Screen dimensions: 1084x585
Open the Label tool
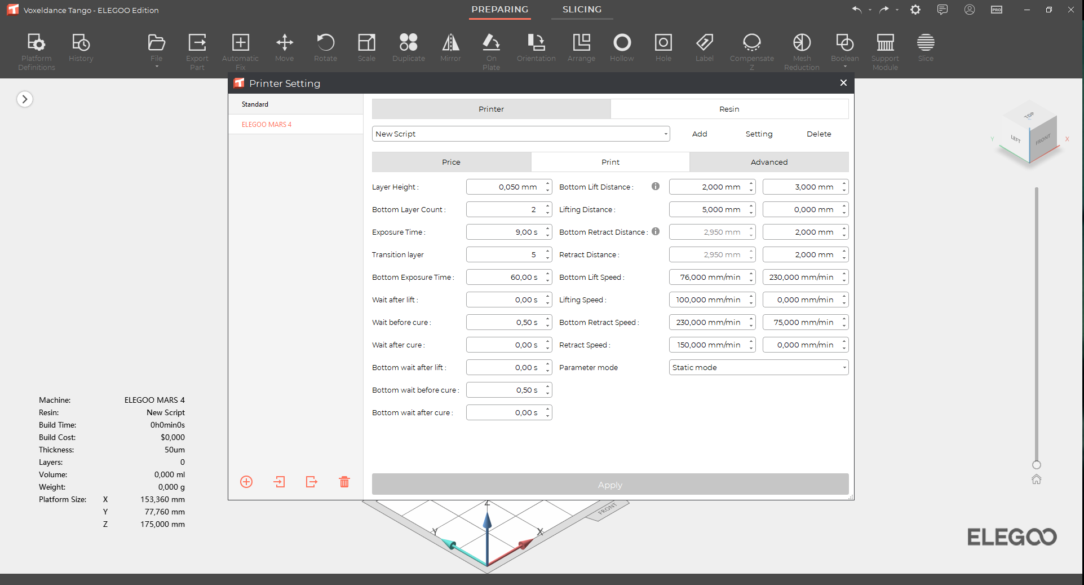705,47
